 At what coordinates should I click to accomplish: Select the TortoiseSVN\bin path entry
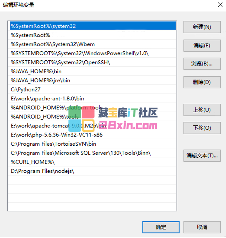[x=53, y=144]
